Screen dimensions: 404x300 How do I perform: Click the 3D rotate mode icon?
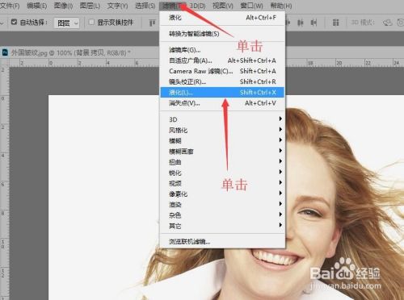[387, 23]
